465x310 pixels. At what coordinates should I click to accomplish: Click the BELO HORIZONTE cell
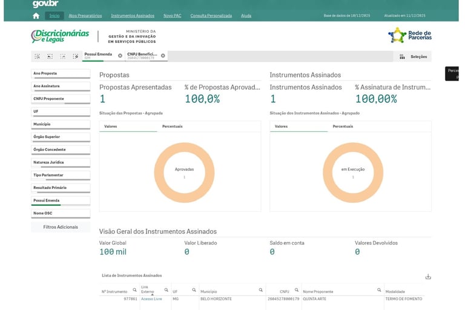coord(216,299)
